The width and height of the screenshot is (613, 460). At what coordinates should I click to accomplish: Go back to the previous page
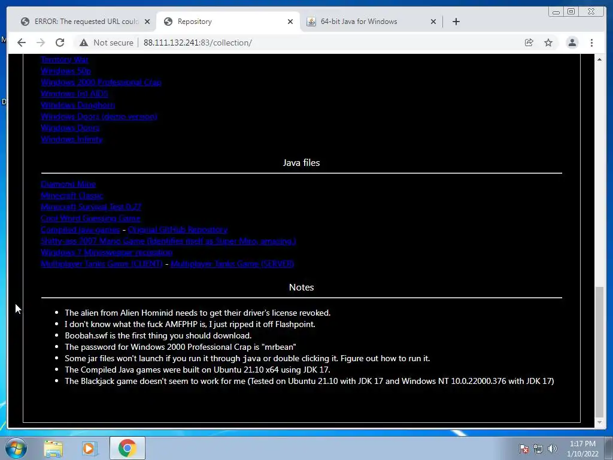coord(22,43)
